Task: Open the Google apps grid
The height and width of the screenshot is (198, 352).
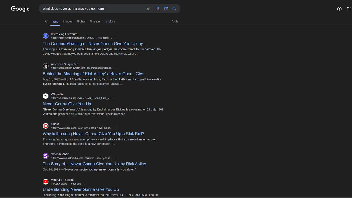Action: click(349, 9)
